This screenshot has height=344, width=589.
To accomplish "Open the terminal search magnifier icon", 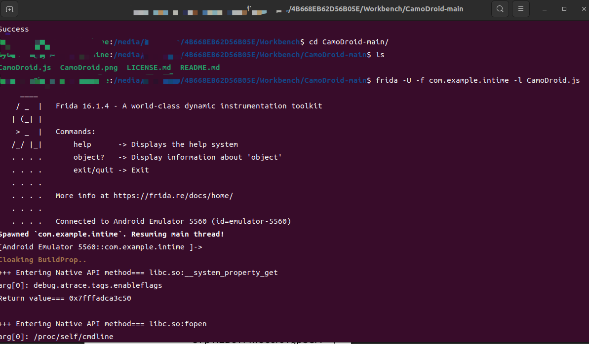I will (500, 9).
